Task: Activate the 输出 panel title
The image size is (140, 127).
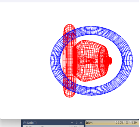Action: pyautogui.click(x=89, y=123)
